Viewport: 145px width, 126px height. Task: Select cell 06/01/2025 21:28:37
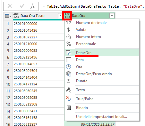coord(90,124)
